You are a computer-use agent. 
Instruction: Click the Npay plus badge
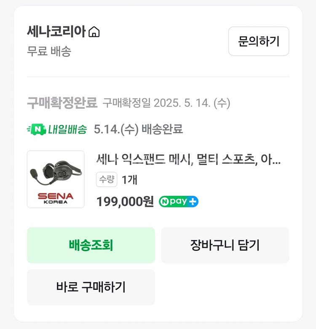point(179,202)
